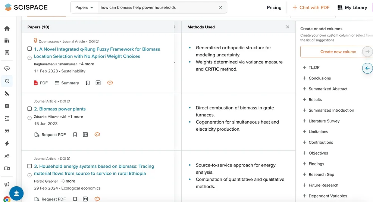Open Pricing in the top navigation
Image resolution: width=373 pixels, height=202 pixels.
pos(274,7)
